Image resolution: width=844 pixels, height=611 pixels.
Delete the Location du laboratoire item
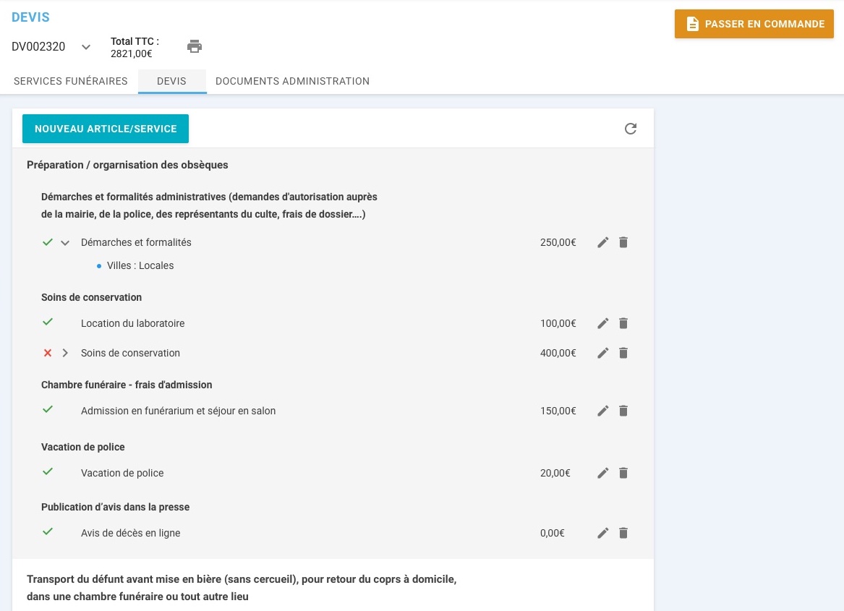(x=623, y=323)
